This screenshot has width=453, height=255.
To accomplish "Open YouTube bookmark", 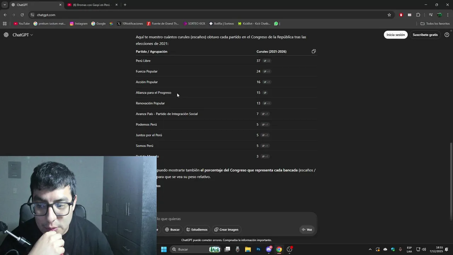I will (x=22, y=24).
